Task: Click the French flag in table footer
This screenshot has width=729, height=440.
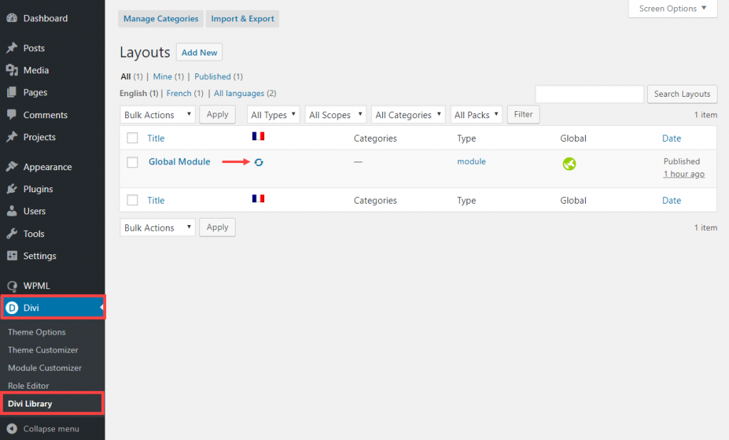Action: click(x=258, y=199)
